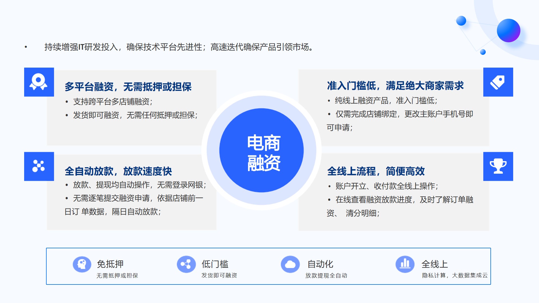Select heading 多平台融资，无需抵押或担保

(128, 87)
